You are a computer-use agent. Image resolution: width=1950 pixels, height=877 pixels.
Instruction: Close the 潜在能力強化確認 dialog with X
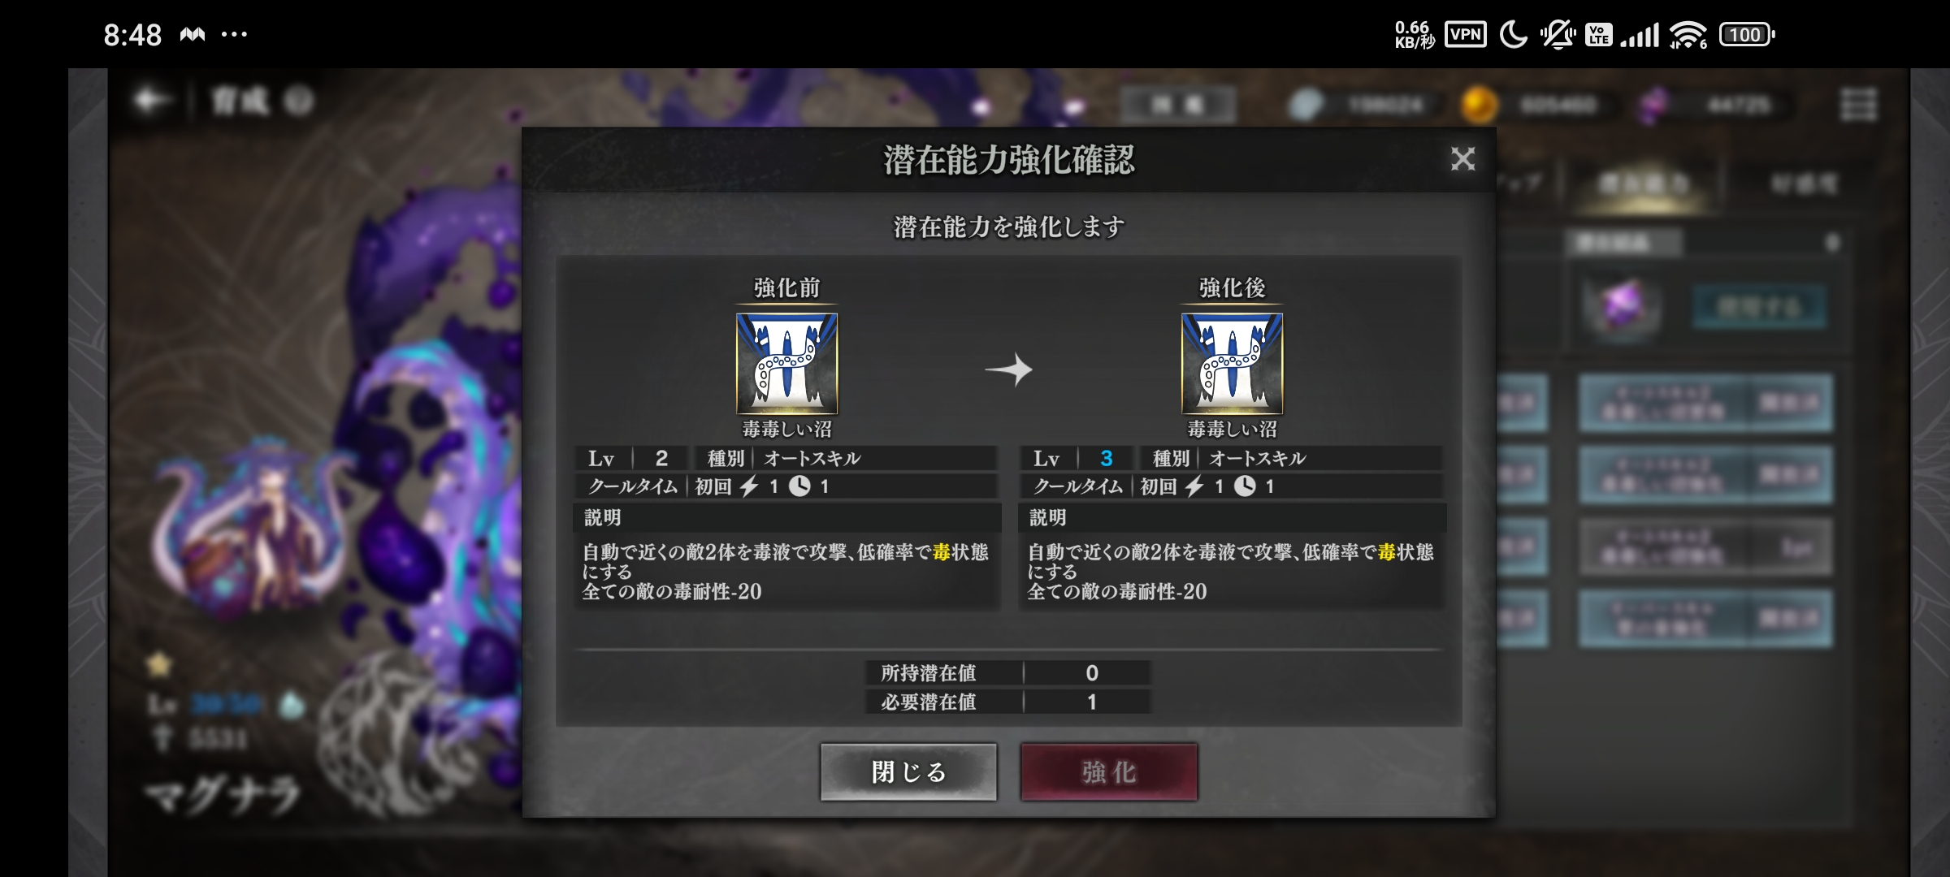(x=1462, y=158)
